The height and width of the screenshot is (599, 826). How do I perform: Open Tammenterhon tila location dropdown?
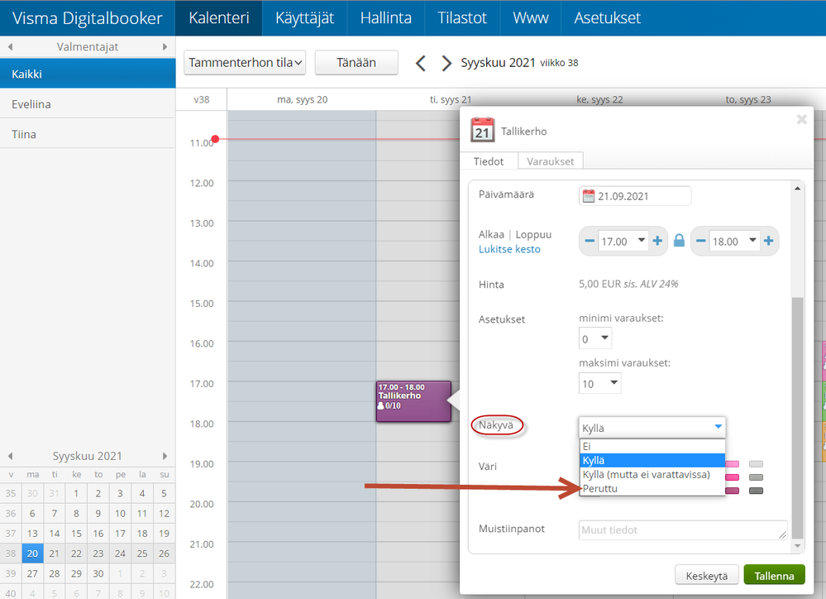click(x=245, y=63)
